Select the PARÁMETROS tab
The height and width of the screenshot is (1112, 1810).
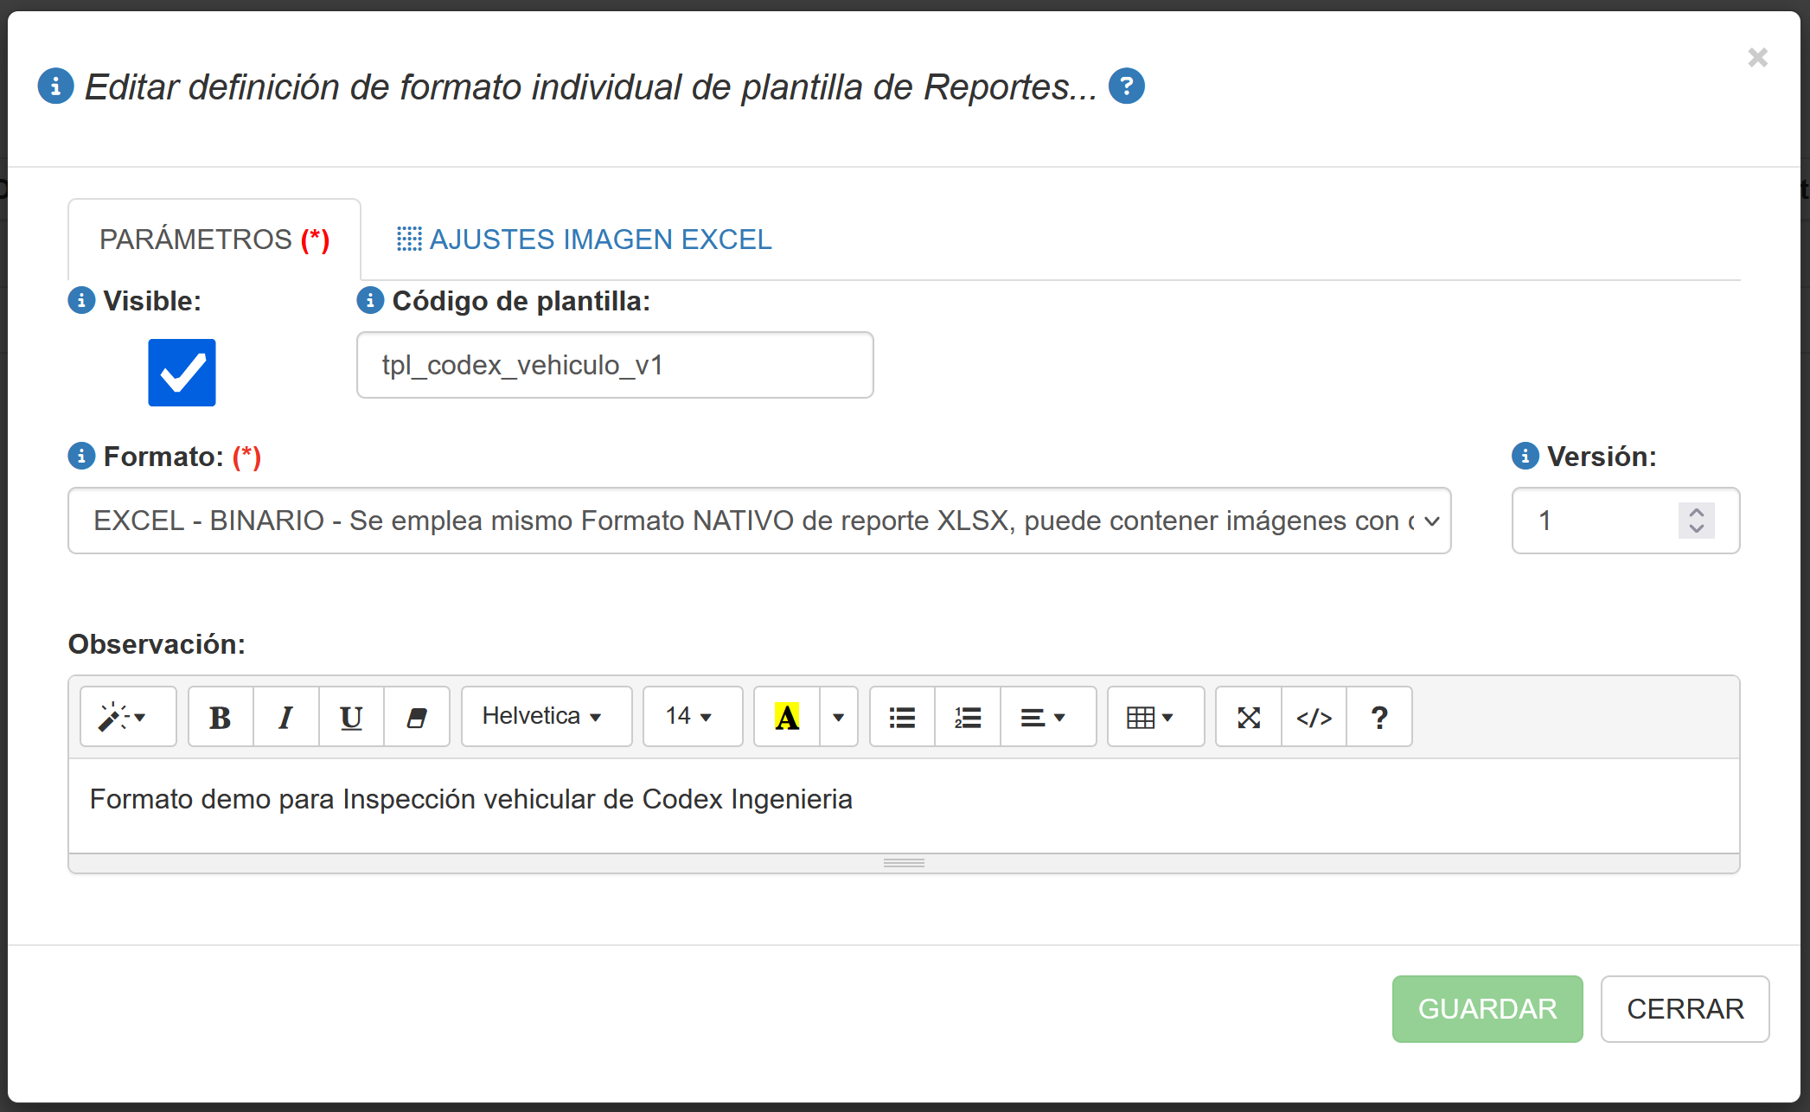[x=214, y=240]
